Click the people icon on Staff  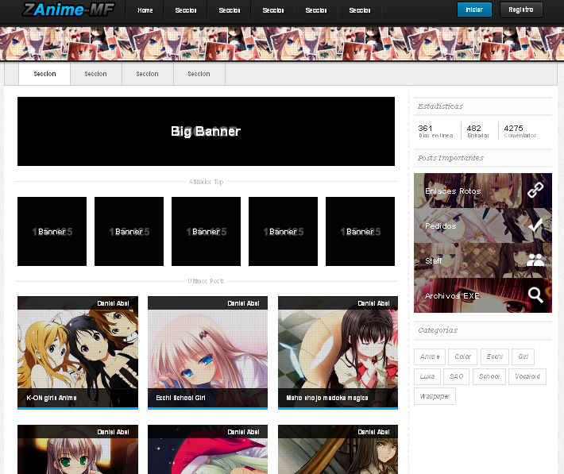point(535,260)
